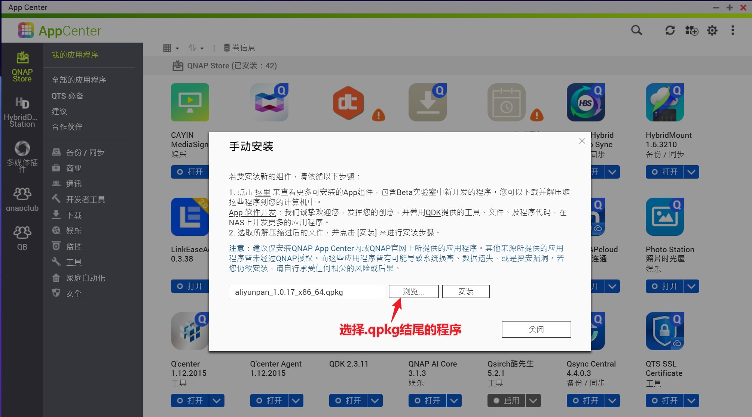The width and height of the screenshot is (752, 417).
Task: Open the sort order dropdown
Action: 196,48
